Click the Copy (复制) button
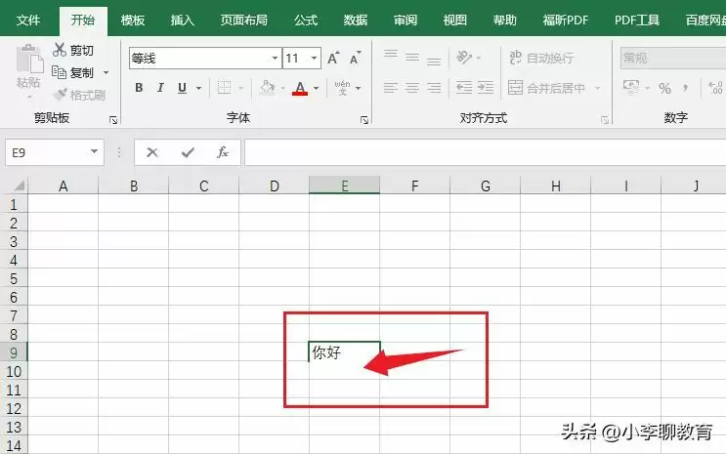 point(72,72)
